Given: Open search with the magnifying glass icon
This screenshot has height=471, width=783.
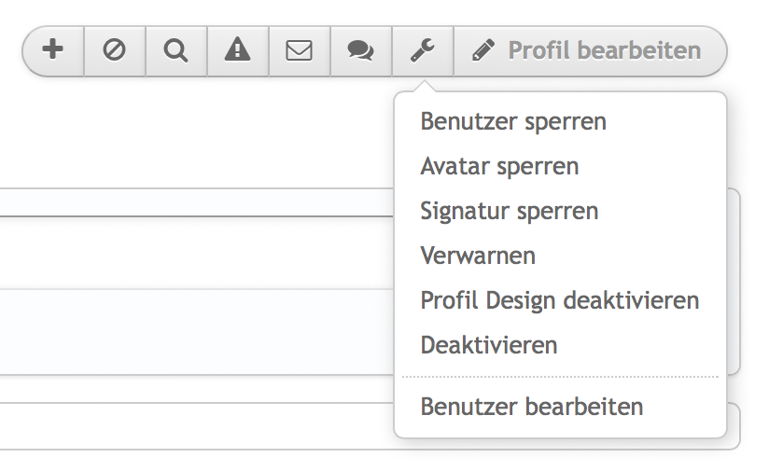Looking at the screenshot, I should tap(175, 50).
